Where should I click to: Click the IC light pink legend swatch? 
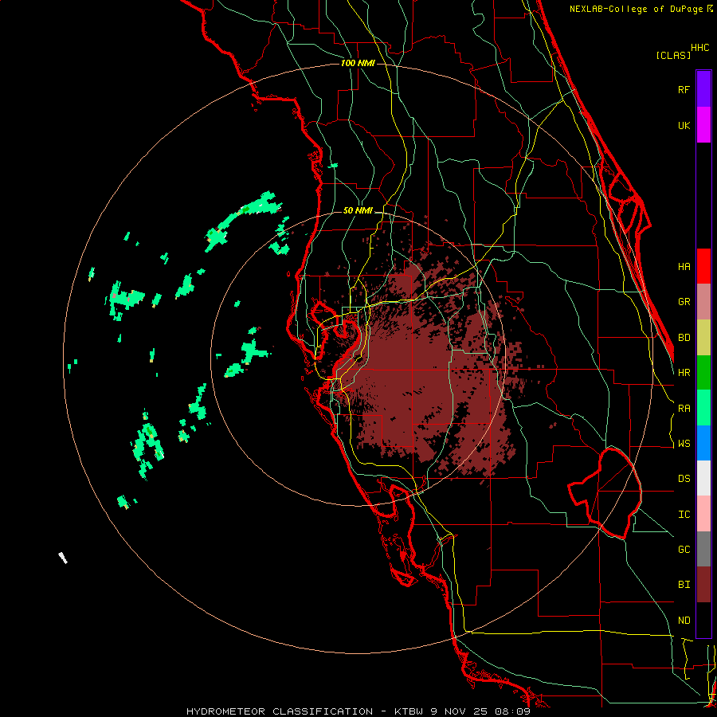coord(703,514)
